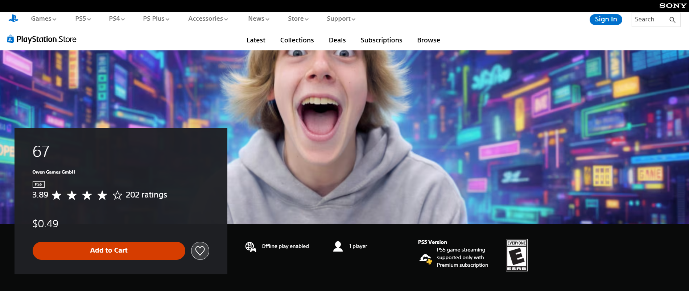Click the game title 67
689x291 pixels.
(x=41, y=151)
